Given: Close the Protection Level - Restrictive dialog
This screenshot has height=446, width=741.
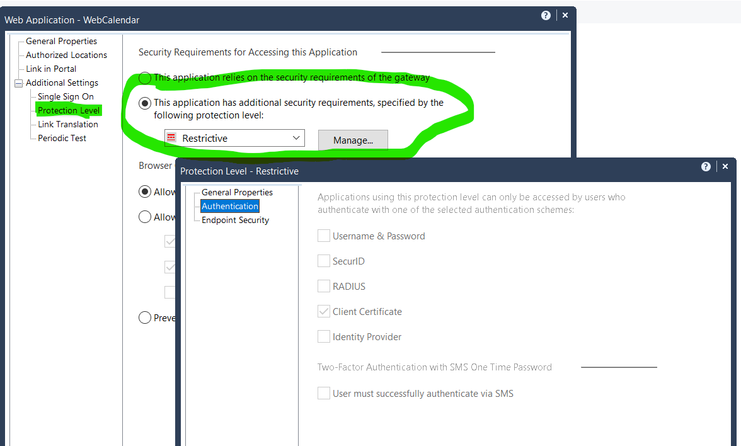Looking at the screenshot, I should [725, 167].
